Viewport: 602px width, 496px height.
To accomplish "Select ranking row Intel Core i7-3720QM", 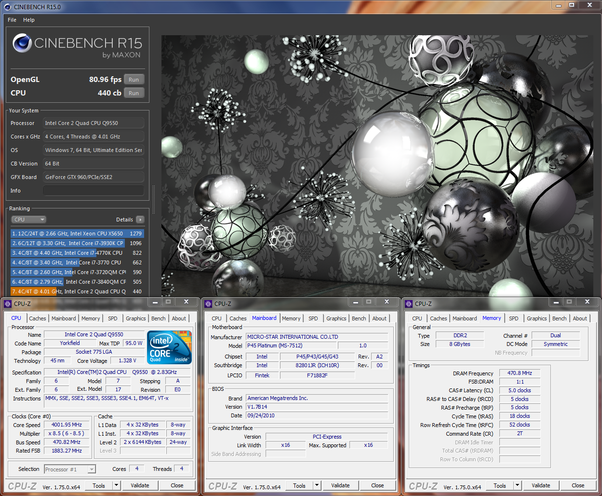I will pyautogui.click(x=77, y=272).
